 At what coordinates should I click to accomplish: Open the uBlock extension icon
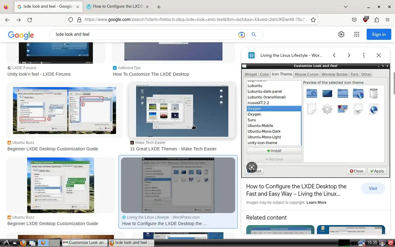(x=366, y=19)
